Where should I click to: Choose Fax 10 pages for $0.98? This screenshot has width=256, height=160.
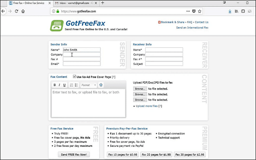pyautogui.click(x=123, y=154)
